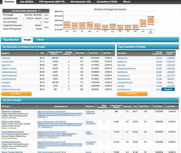Image resolution: width=181 pixels, height=153 pixels.
Task: Click help icon on Average Search Volume column
Action: click(59, 54)
